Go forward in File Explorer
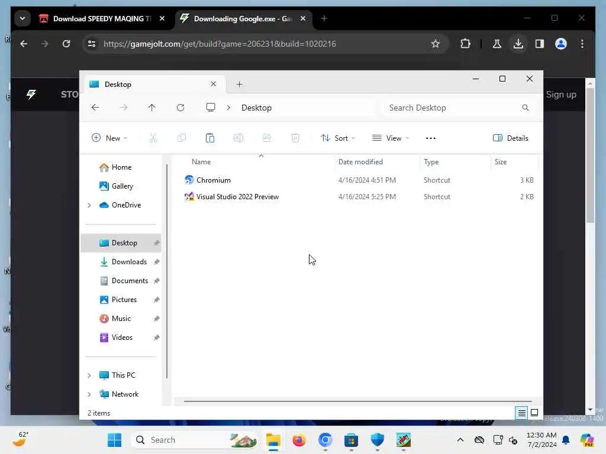Image resolution: width=606 pixels, height=454 pixels. click(x=124, y=108)
